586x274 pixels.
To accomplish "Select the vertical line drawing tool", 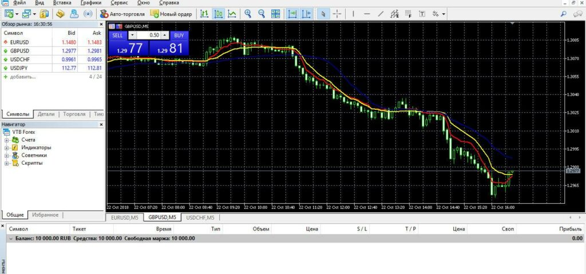I will point(353,13).
